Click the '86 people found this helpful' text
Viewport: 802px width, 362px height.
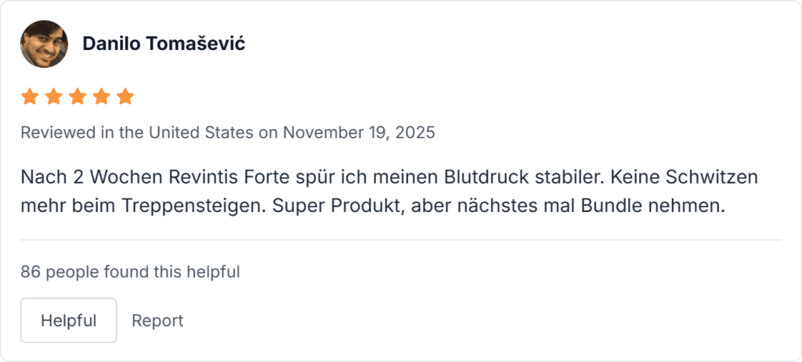coord(130,272)
